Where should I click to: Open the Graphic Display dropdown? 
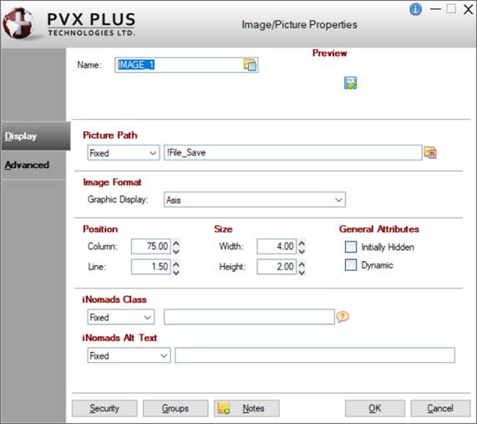(255, 200)
